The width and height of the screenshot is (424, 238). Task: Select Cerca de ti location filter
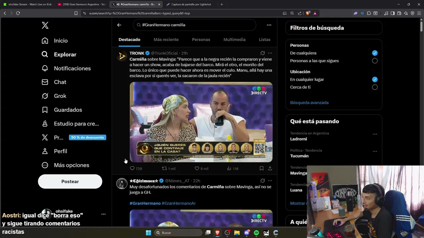[x=375, y=87]
